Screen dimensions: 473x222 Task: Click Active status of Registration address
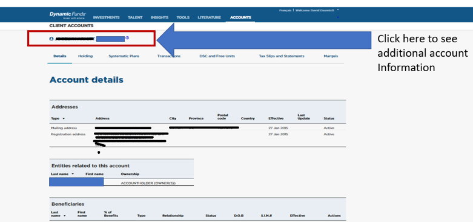[329, 135]
